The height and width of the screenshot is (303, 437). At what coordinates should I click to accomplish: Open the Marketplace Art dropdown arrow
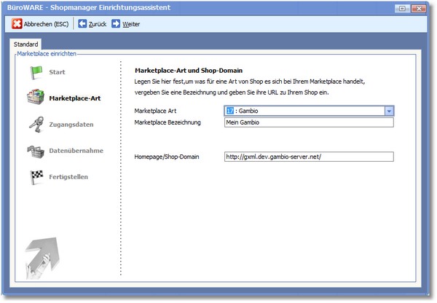389,111
